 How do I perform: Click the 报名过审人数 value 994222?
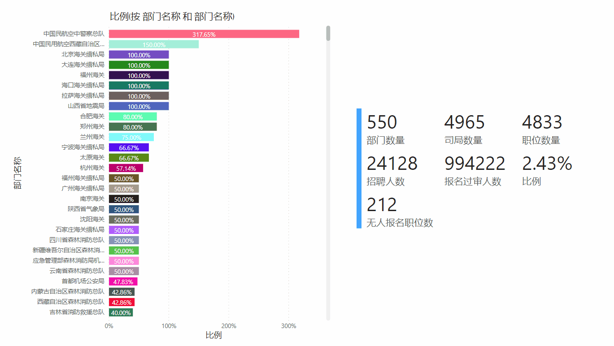coord(475,164)
